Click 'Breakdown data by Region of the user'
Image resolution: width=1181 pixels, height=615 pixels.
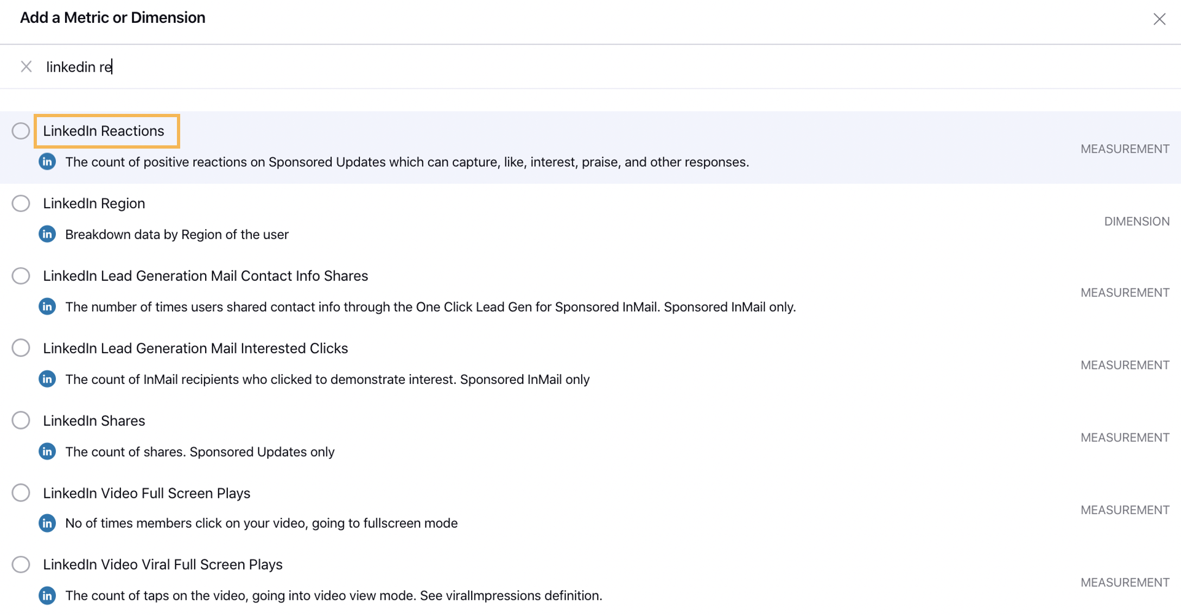(x=177, y=235)
